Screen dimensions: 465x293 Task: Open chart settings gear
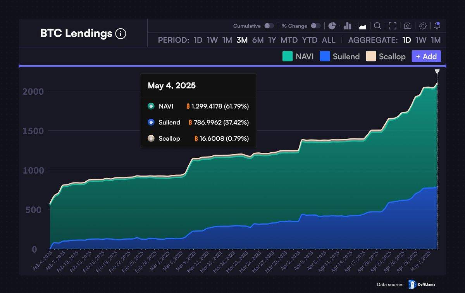[423, 26]
